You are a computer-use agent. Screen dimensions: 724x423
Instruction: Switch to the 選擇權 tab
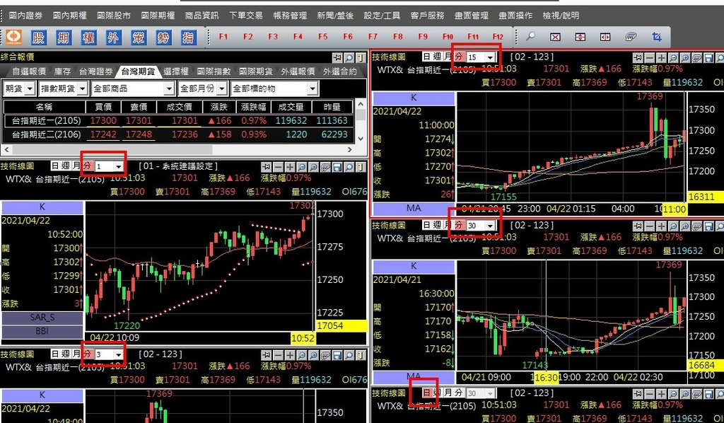176,71
